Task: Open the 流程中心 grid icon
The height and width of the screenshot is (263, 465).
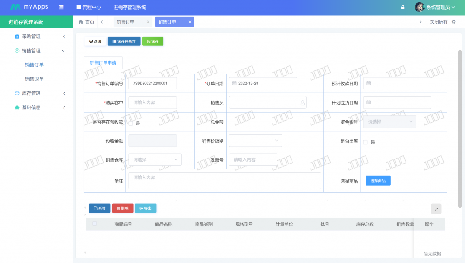Action: click(x=79, y=7)
